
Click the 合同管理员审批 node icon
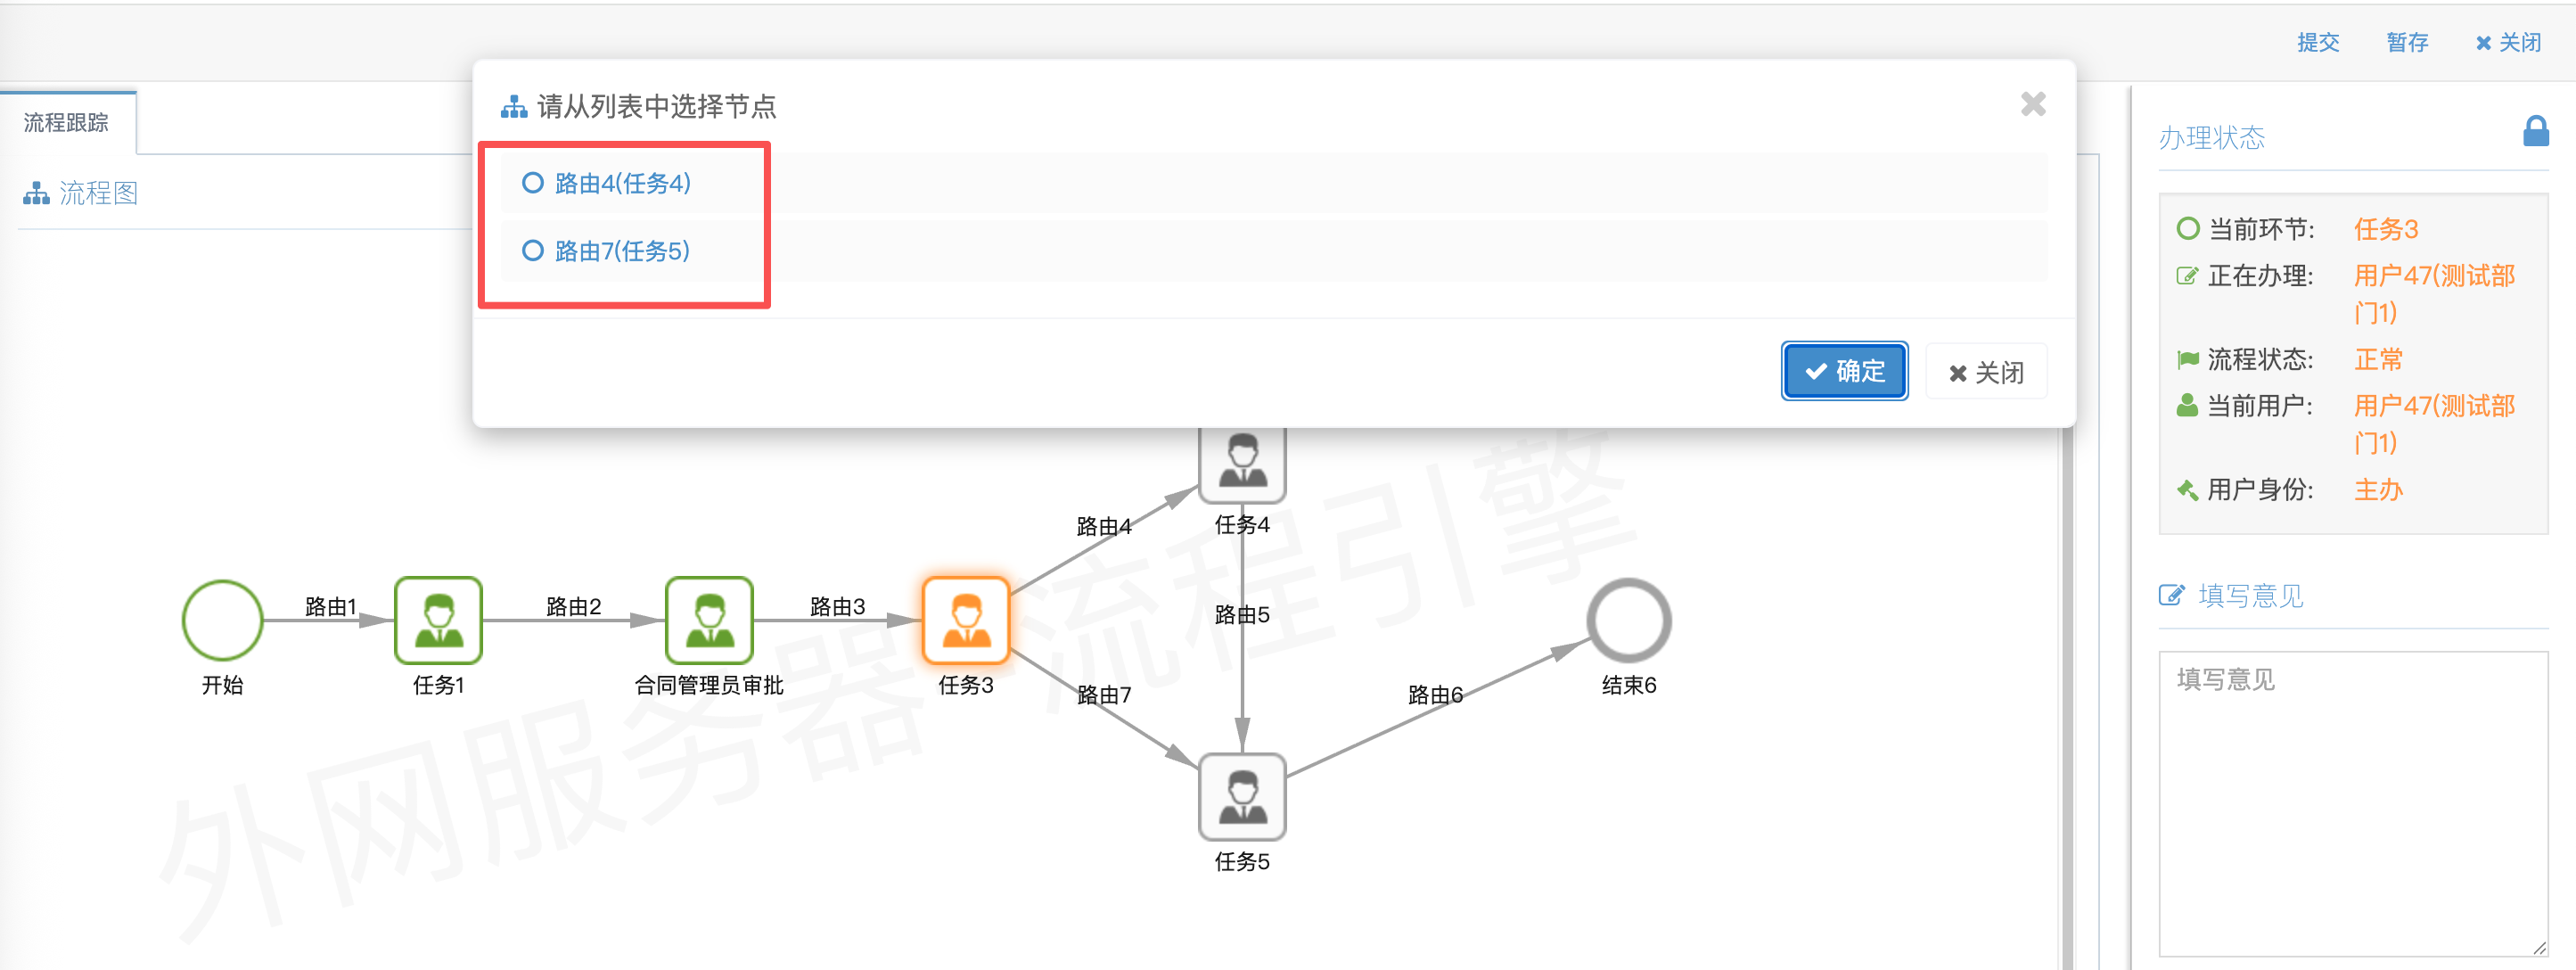point(709,620)
